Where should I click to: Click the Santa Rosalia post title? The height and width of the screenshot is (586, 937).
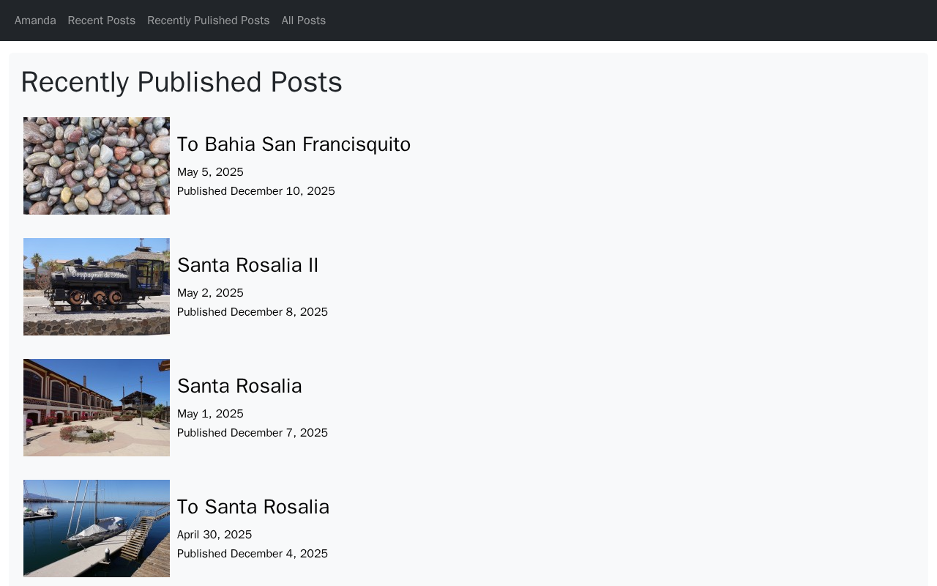click(x=239, y=386)
